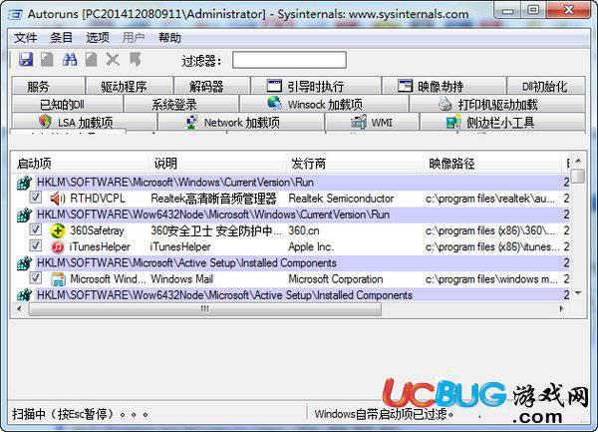Open the 条目 menu
Viewport: 598px width, 432px height.
click(x=61, y=38)
